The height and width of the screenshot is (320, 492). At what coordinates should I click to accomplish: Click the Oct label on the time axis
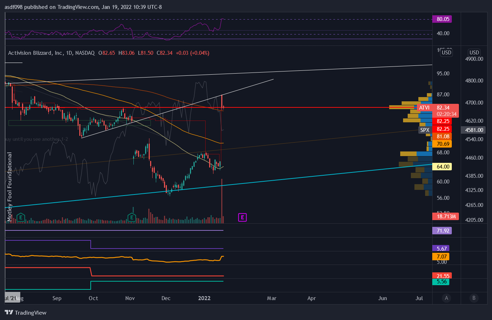(93, 298)
